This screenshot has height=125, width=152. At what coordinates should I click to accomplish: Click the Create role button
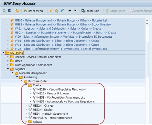(90, 11)
